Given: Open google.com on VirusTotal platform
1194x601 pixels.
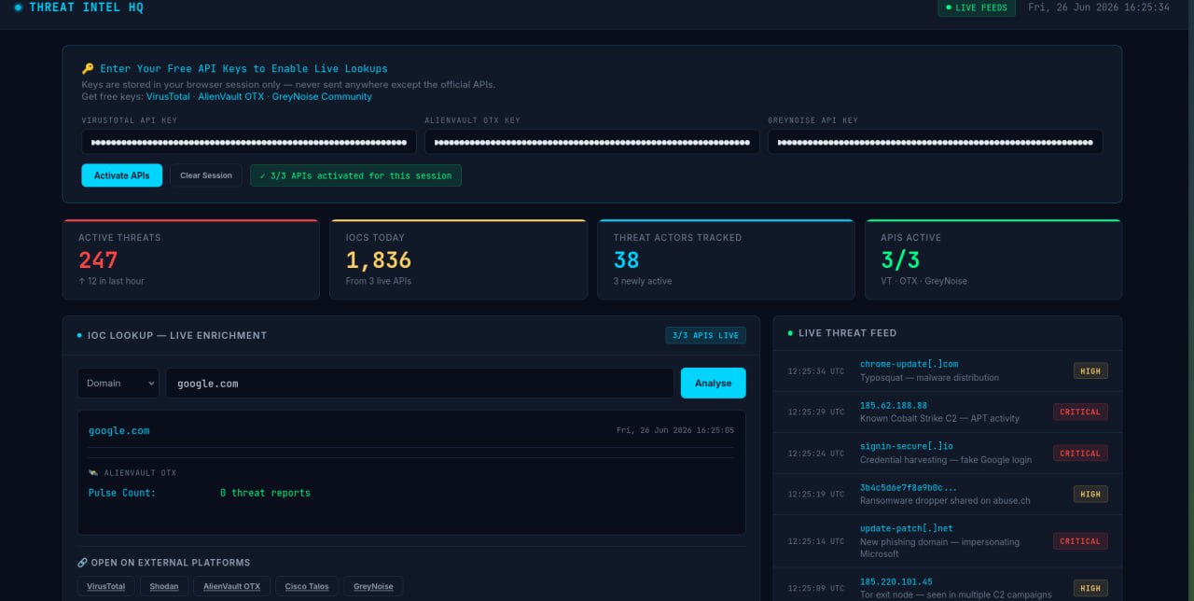Looking at the screenshot, I should click(x=105, y=586).
